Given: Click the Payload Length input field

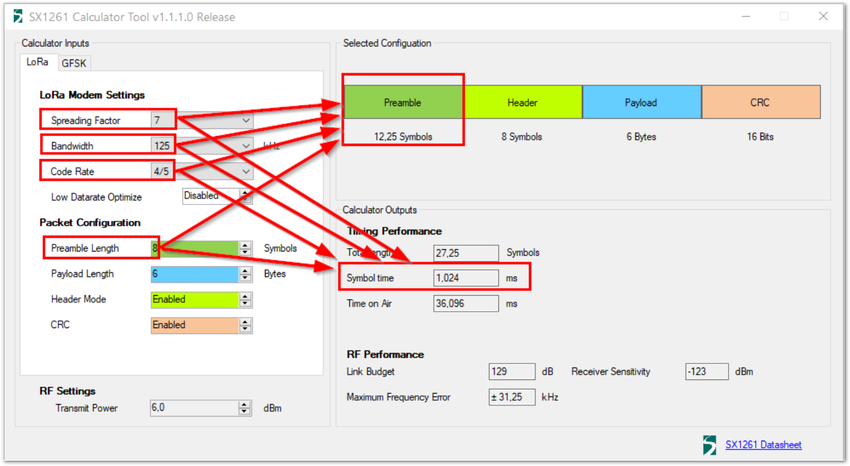Looking at the screenshot, I should pyautogui.click(x=195, y=274).
